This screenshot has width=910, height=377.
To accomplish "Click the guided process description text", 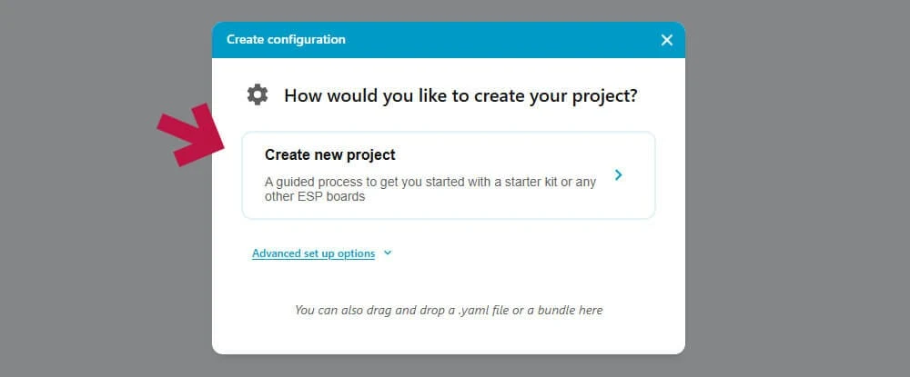I will tap(430, 189).
